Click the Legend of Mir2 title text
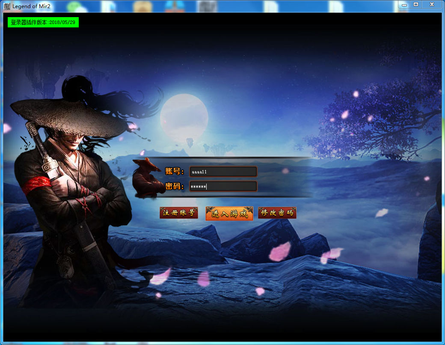 31,6
